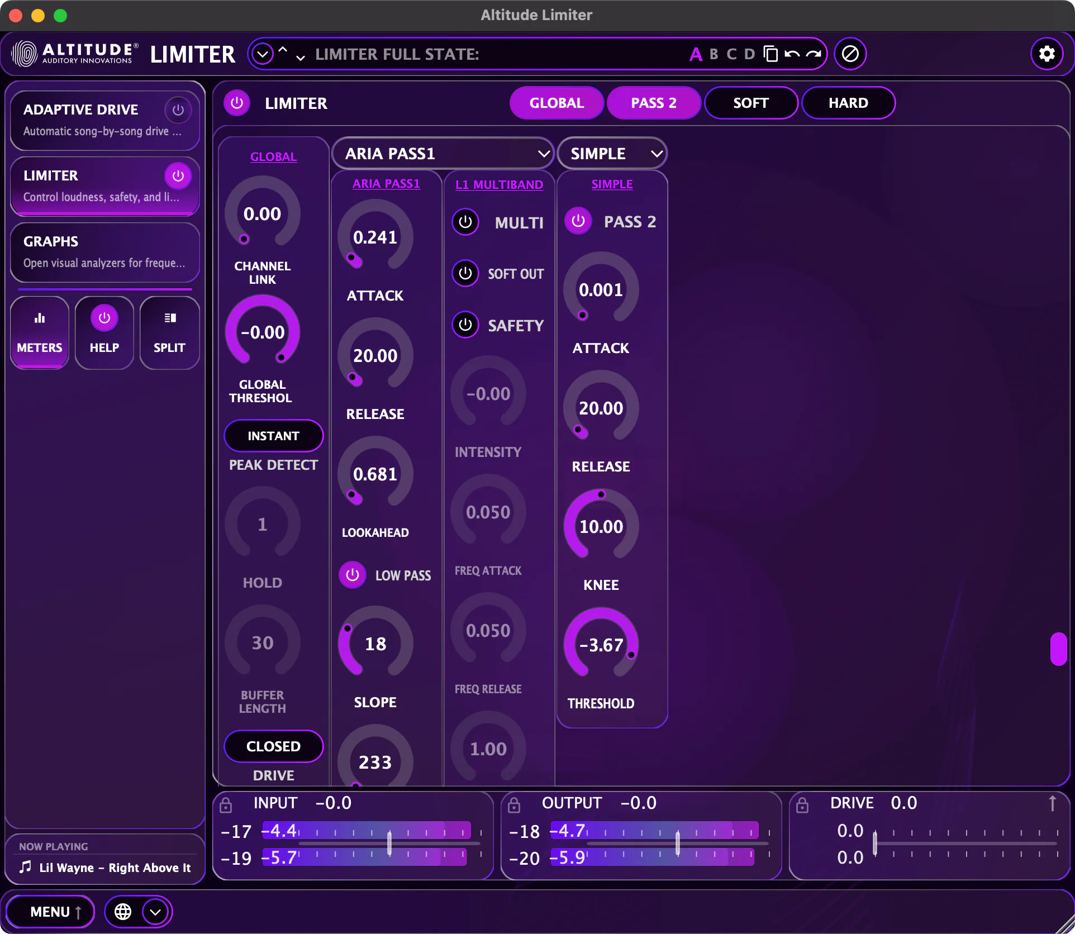Click the Drive slider handle
Image resolution: width=1075 pixels, height=934 pixels.
pos(876,844)
